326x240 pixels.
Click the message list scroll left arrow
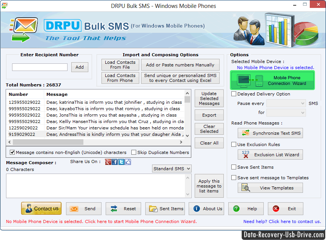click(x=9, y=142)
